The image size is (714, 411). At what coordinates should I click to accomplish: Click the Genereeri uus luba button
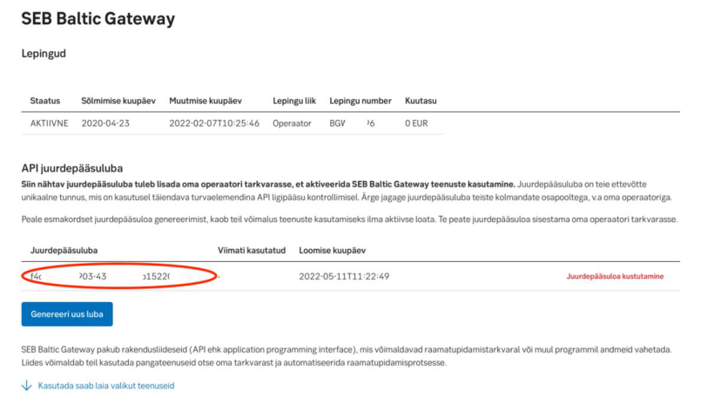coord(67,314)
